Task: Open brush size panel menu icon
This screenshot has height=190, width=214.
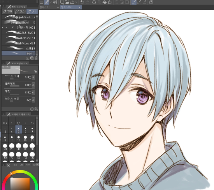Action: [x=4, y=114]
